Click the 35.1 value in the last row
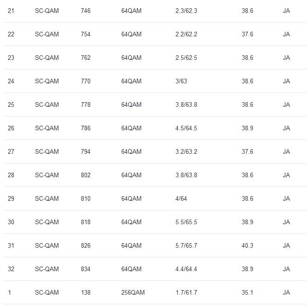The width and height of the screenshot is (307, 308). (x=247, y=292)
